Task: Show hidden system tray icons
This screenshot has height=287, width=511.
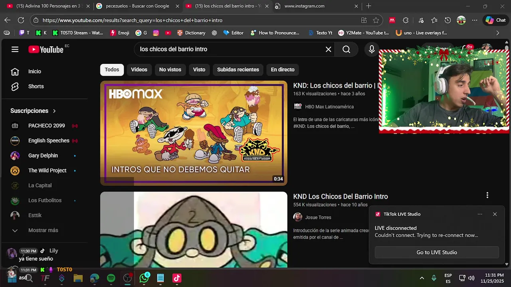Action: 422,278
